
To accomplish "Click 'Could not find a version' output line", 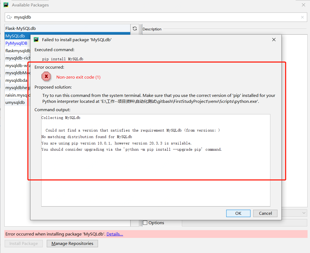I will pyautogui.click(x=133, y=130).
